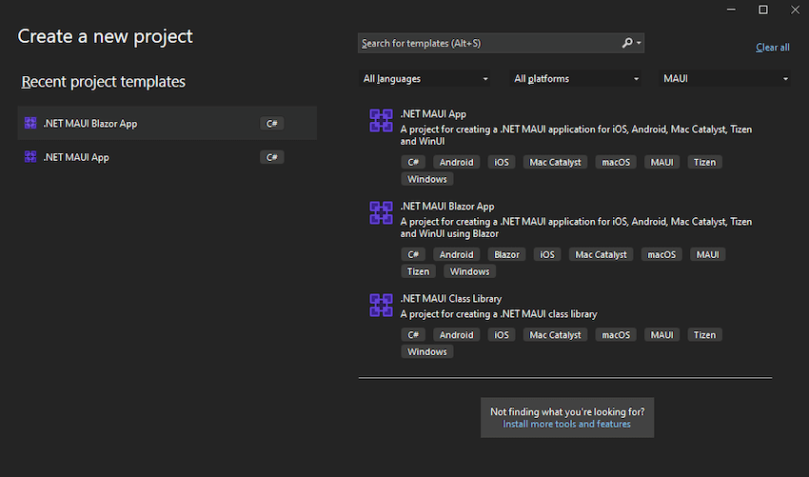Click the Recent project templates heading
The image size is (809, 477).
pos(103,82)
